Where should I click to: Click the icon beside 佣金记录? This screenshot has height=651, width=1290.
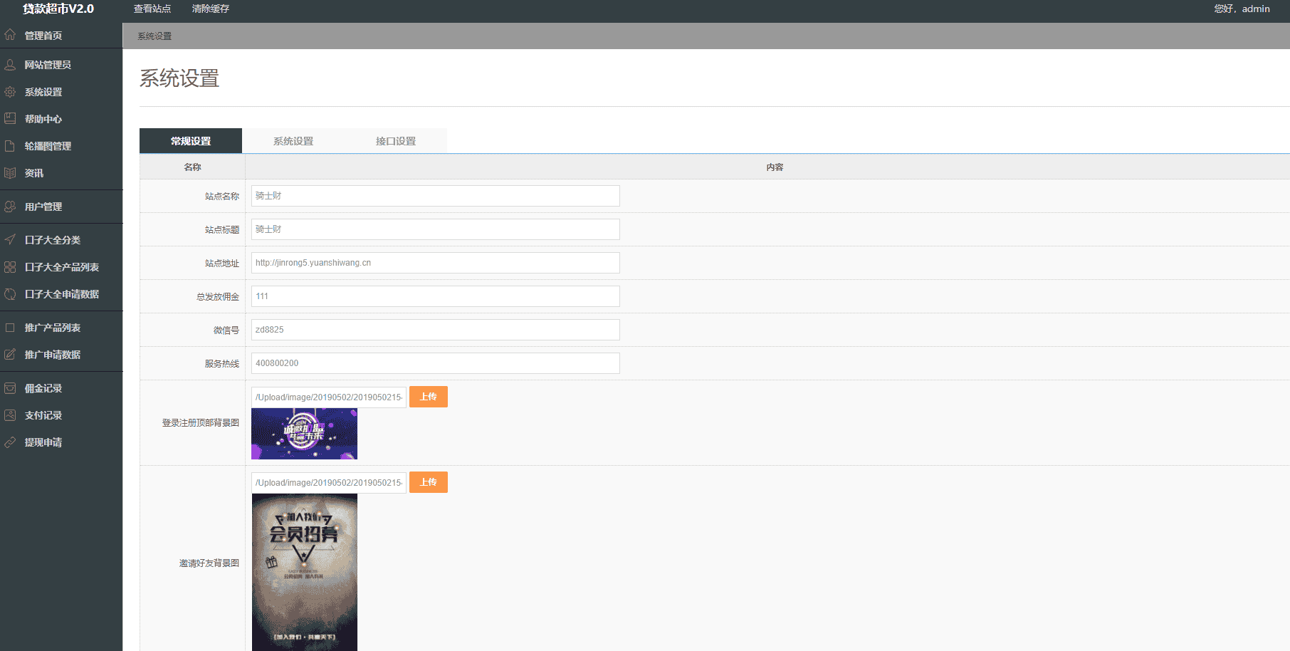(10, 388)
